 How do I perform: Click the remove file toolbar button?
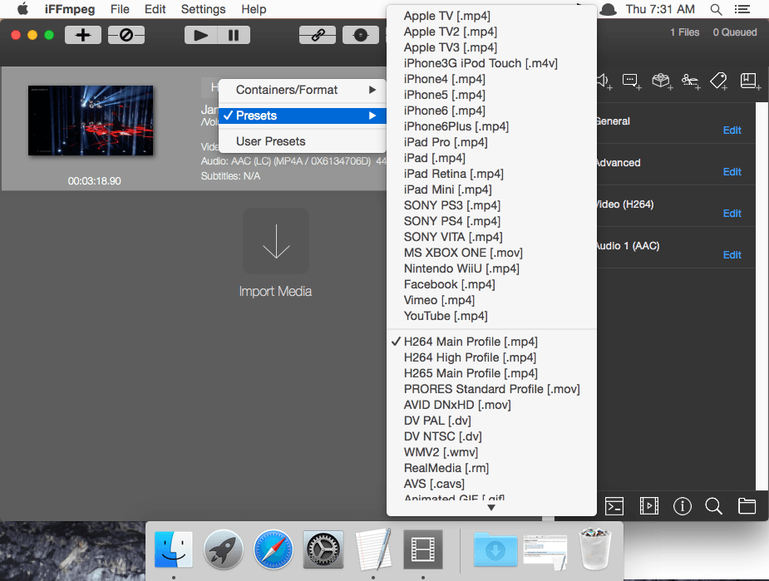[x=126, y=35]
